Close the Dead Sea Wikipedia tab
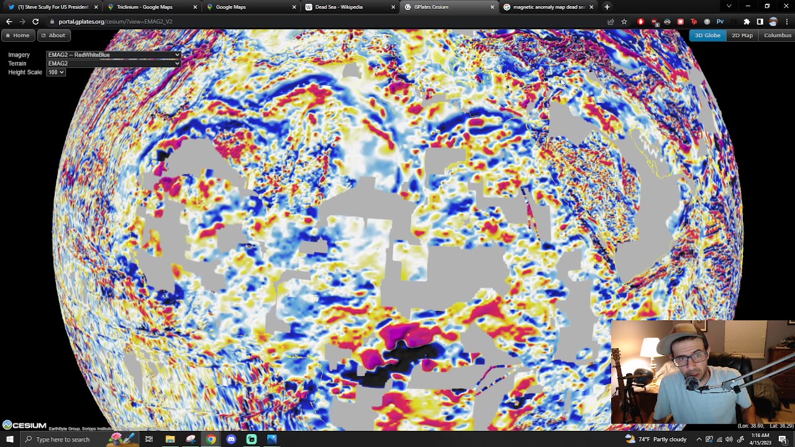Image resolution: width=795 pixels, height=447 pixels. point(393,7)
